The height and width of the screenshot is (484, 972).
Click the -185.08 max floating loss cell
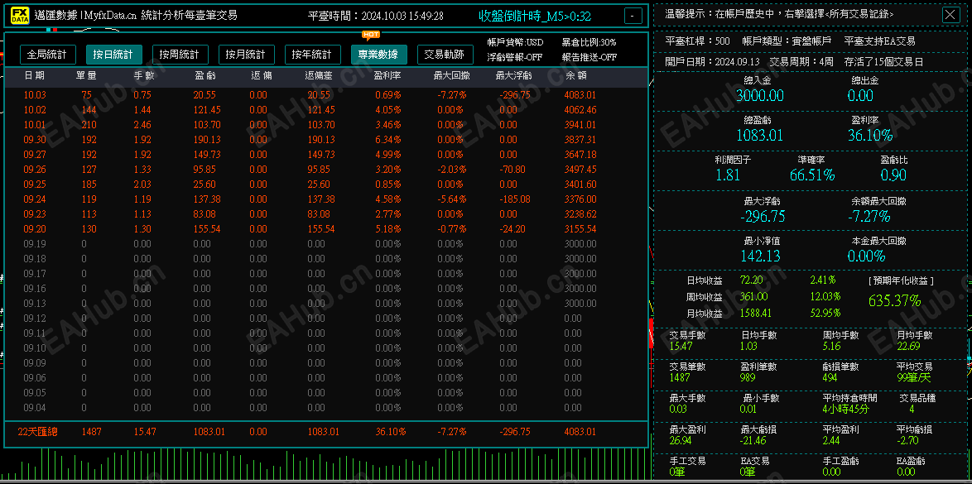click(514, 199)
